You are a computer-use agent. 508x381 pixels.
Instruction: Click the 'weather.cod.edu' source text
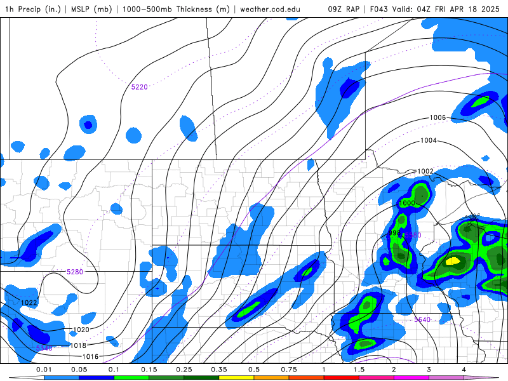point(270,9)
